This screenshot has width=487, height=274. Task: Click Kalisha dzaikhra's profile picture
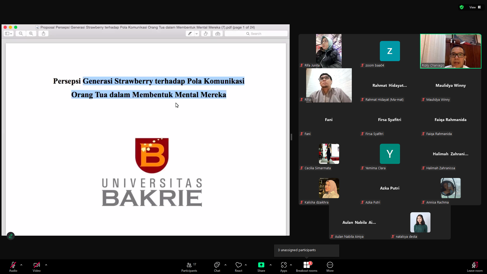coord(329,188)
